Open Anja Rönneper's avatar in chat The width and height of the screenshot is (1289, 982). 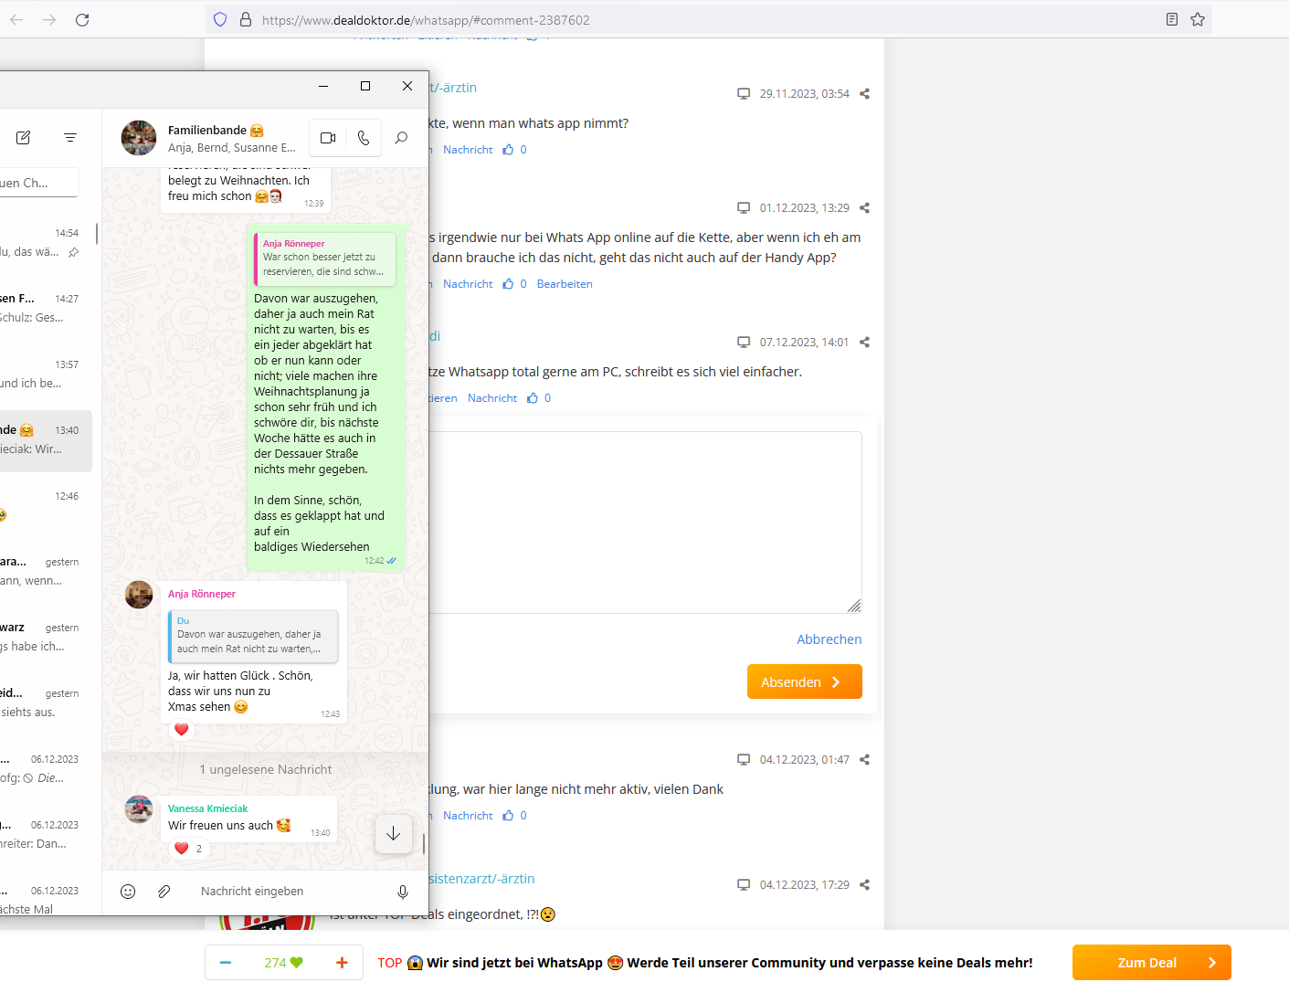(x=139, y=595)
